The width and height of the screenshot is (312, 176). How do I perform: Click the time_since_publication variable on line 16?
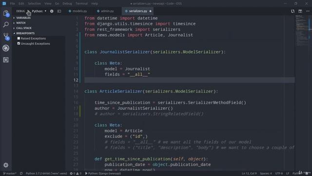pyautogui.click(x=122, y=103)
